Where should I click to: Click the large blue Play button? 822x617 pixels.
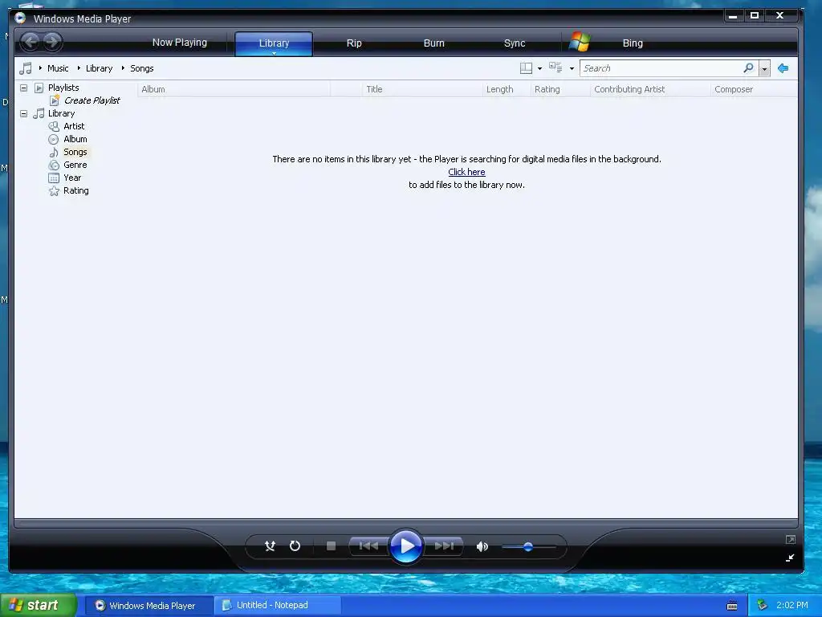coord(405,546)
